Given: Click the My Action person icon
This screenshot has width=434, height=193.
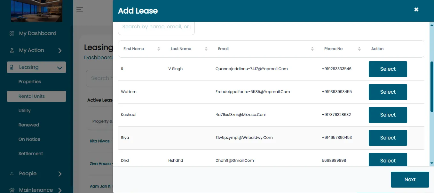Looking at the screenshot, I should [12, 50].
